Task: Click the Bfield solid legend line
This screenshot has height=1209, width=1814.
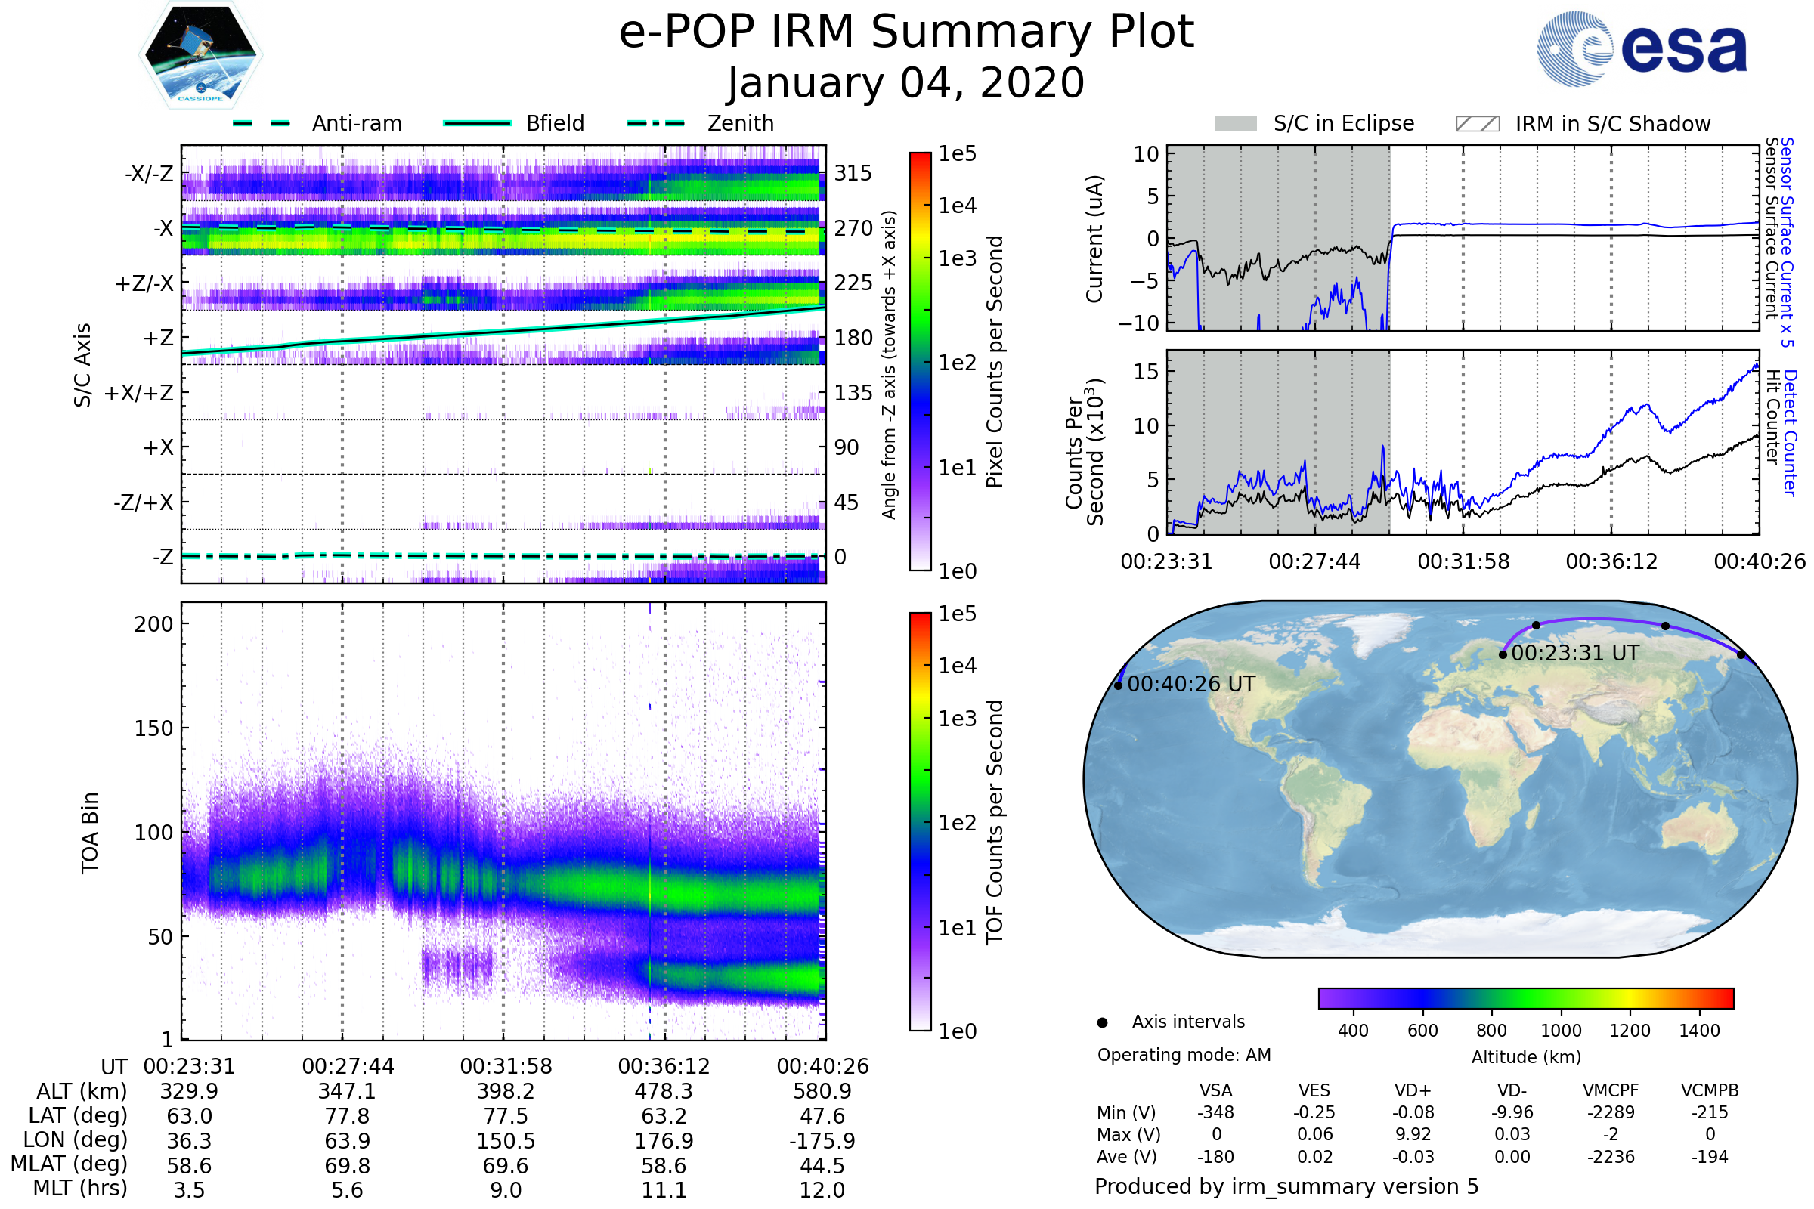Action: point(478,123)
